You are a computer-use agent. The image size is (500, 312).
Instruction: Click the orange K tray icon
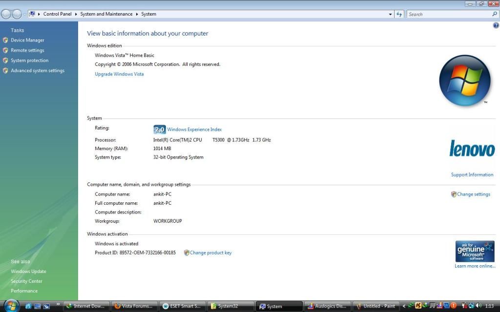coord(418,306)
